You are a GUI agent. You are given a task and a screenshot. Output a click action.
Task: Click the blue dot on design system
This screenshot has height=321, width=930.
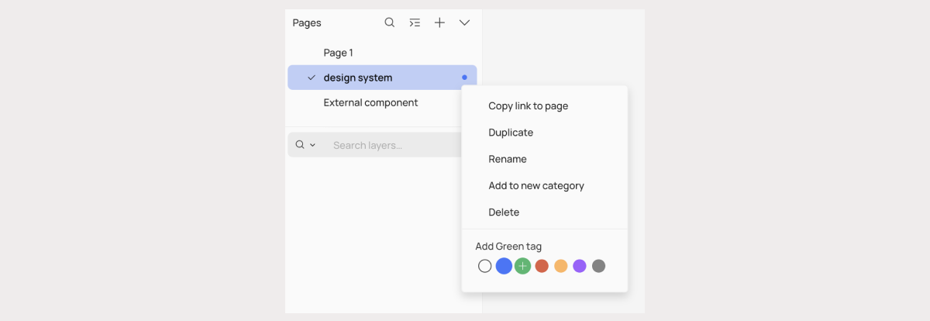464,78
